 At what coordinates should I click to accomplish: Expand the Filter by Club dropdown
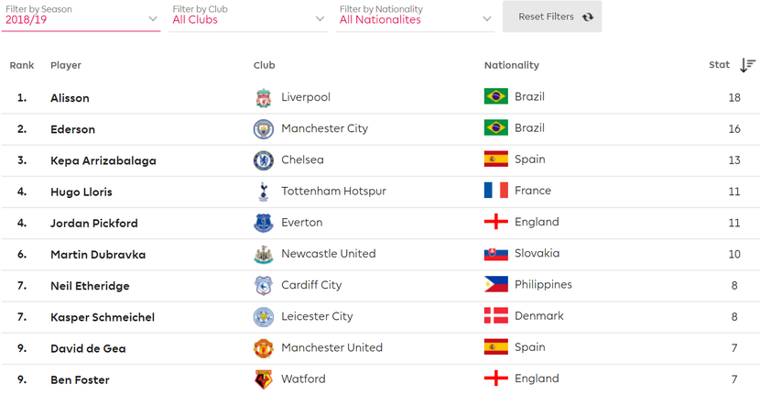click(x=248, y=18)
